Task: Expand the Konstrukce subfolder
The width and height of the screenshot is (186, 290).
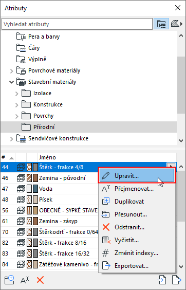Action: point(17,105)
